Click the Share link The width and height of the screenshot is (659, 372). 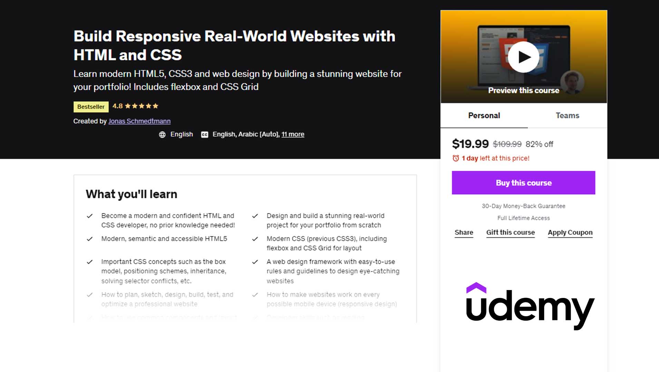pos(463,232)
